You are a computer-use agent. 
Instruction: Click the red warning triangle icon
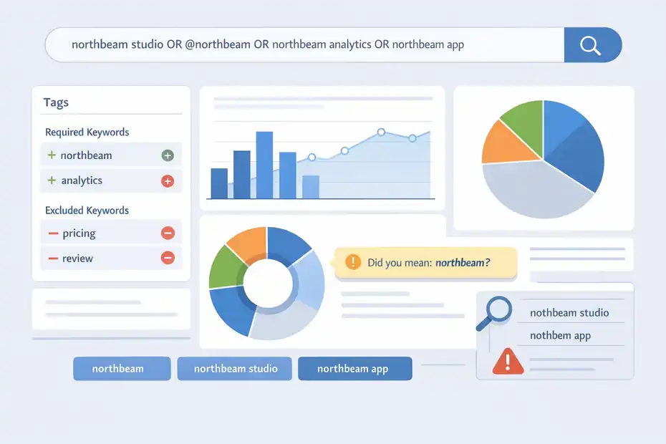pyautogui.click(x=508, y=362)
